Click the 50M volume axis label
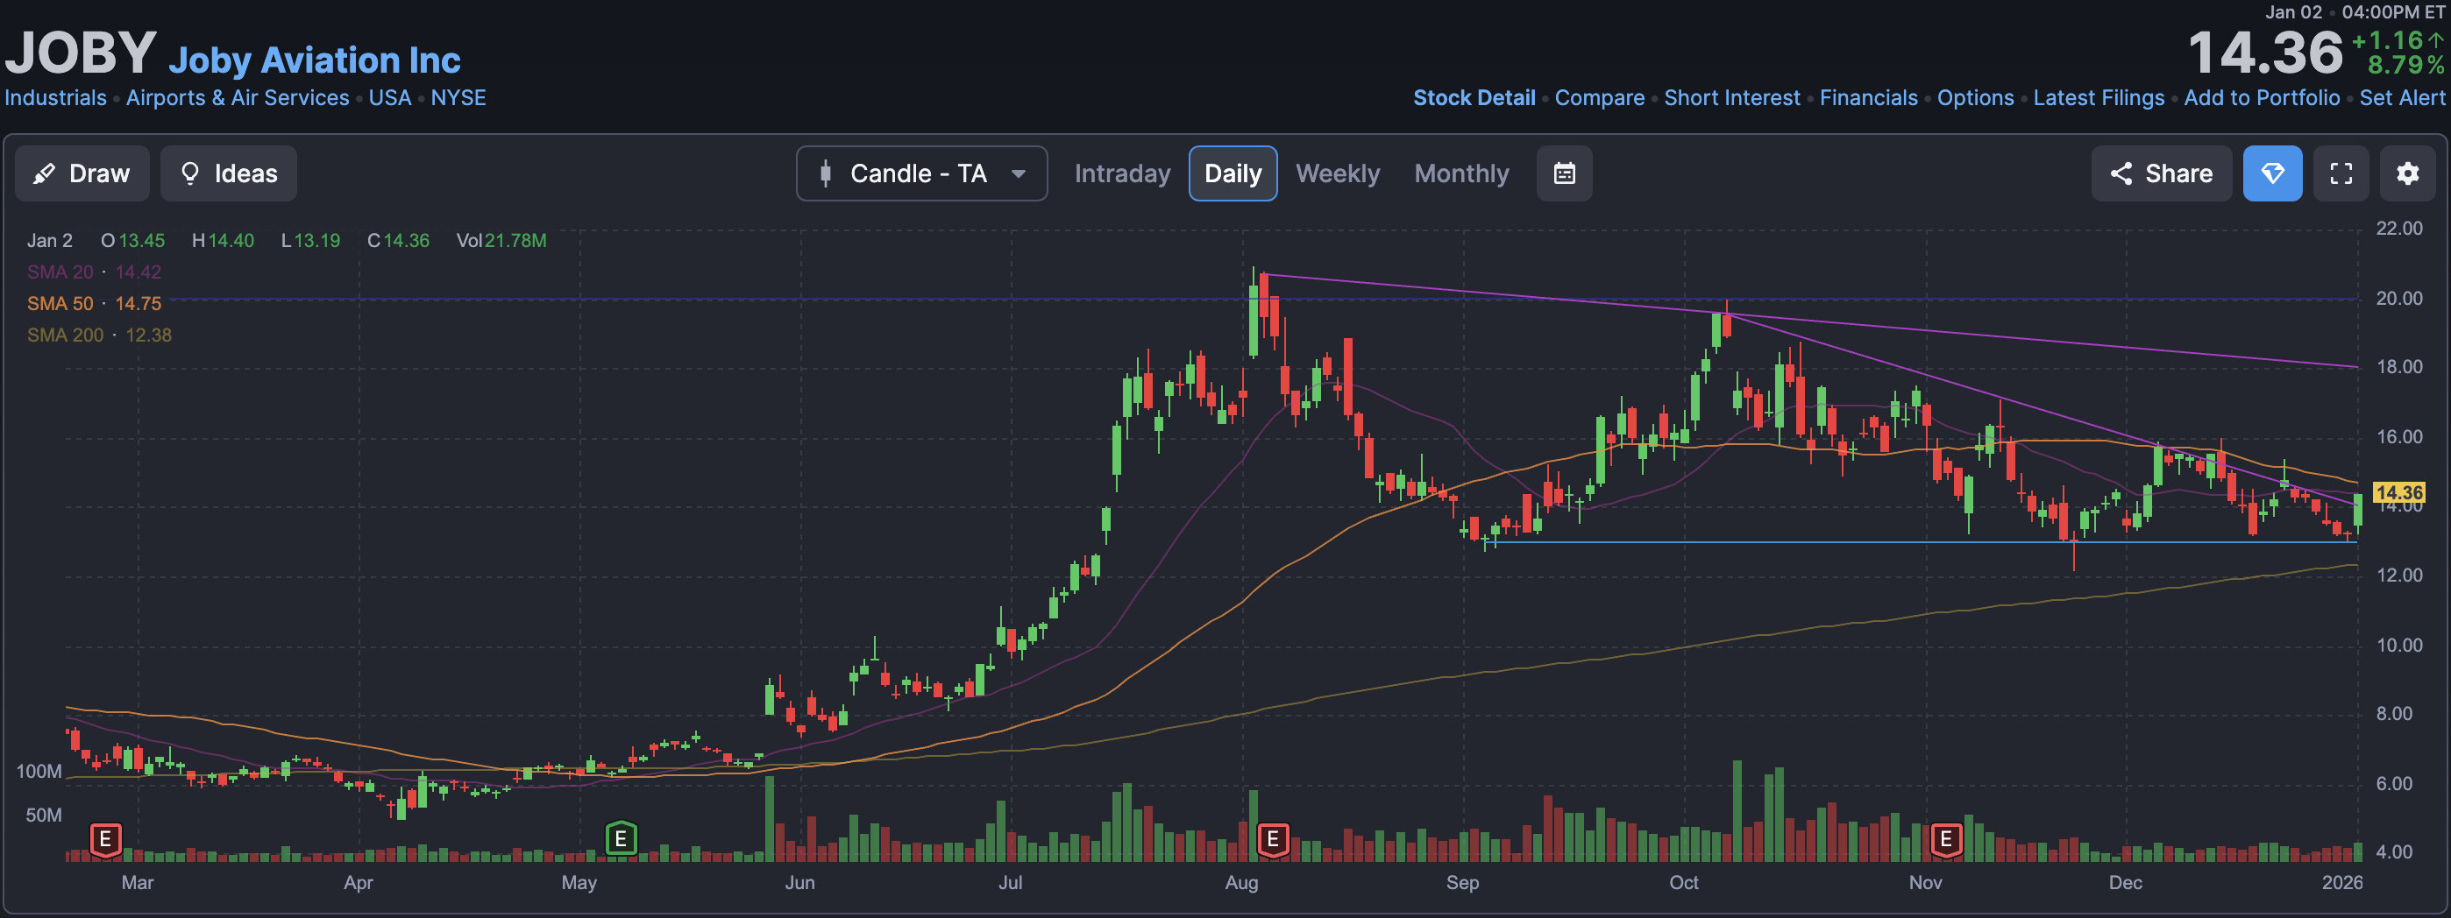The width and height of the screenshot is (2451, 918). pyautogui.click(x=44, y=815)
